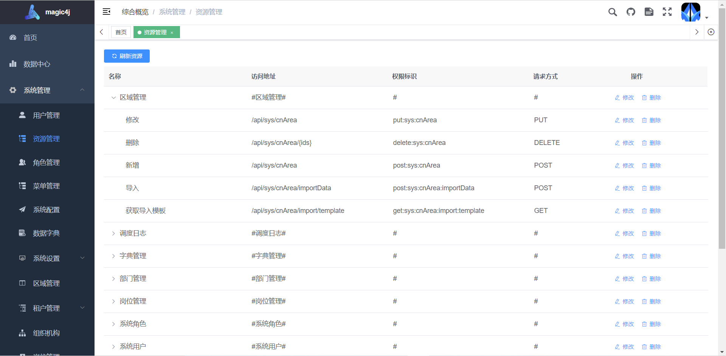726x356 pixels.
Task: Open the documentation icon in header
Action: point(649,12)
